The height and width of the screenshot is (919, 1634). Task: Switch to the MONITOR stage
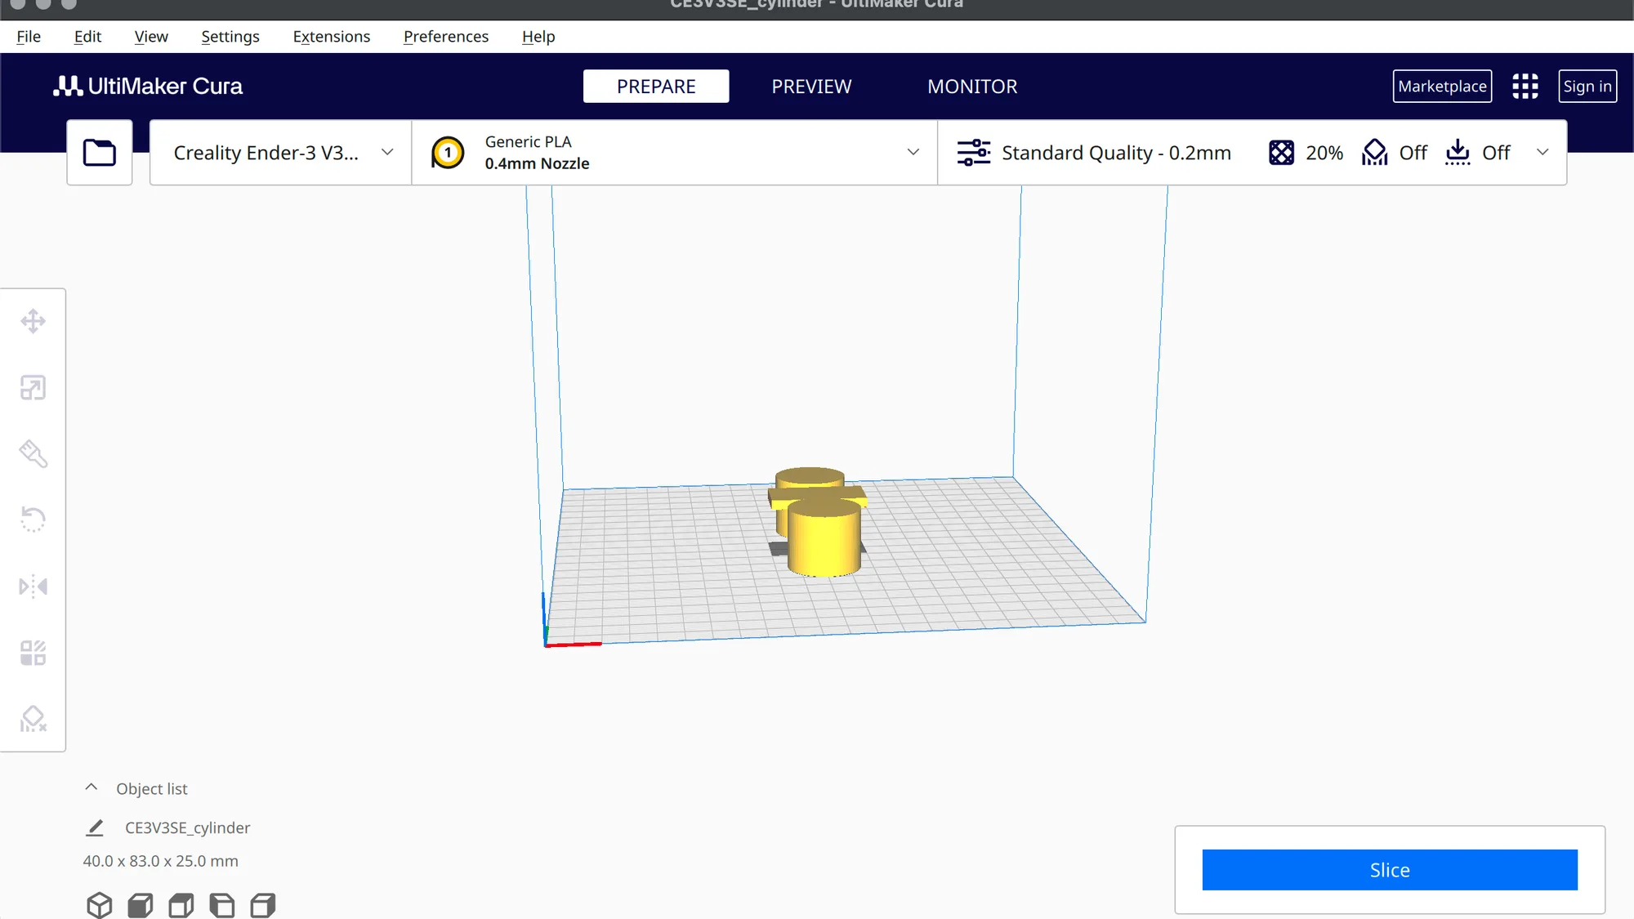coord(972,87)
